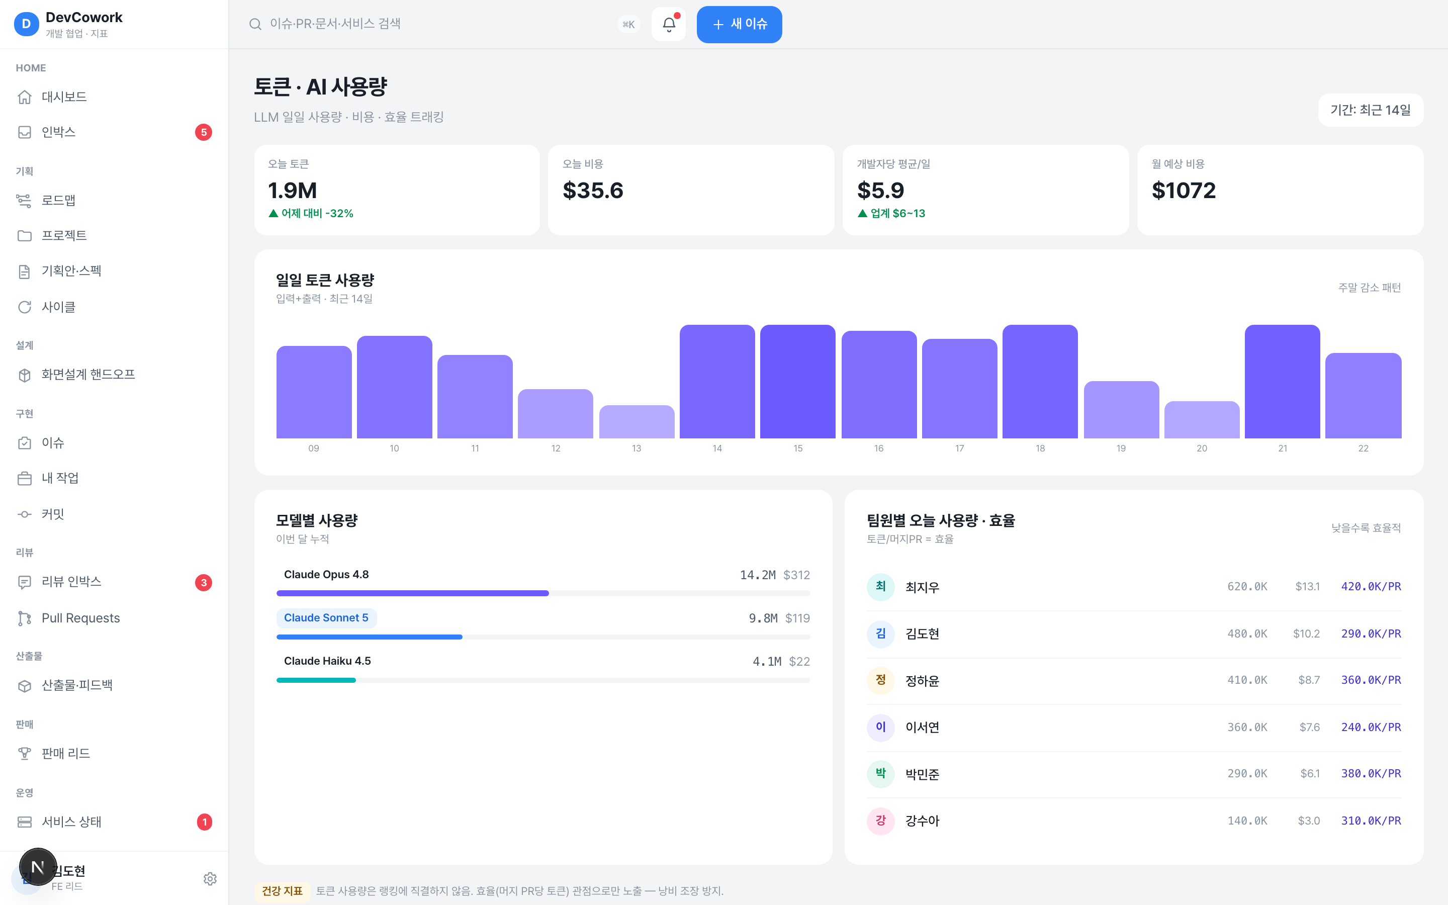Click 박민준's $6.1 cost value
The height and width of the screenshot is (905, 1448).
[1310, 774]
